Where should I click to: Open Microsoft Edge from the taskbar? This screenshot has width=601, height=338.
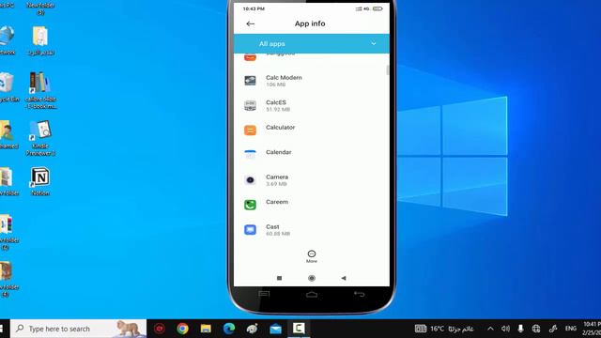click(229, 329)
